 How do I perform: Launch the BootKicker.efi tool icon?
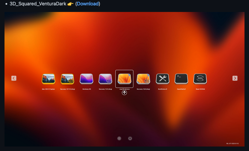coord(163,79)
